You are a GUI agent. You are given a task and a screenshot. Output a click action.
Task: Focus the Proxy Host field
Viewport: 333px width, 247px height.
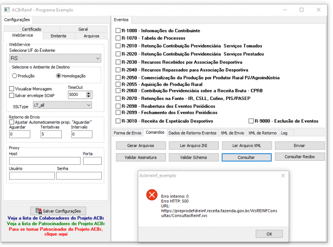45,161
